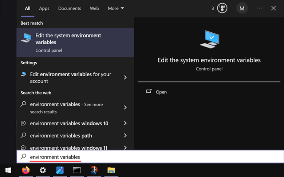Open Command Prompt from the taskbar
This screenshot has width=284, height=177.
coord(77,170)
